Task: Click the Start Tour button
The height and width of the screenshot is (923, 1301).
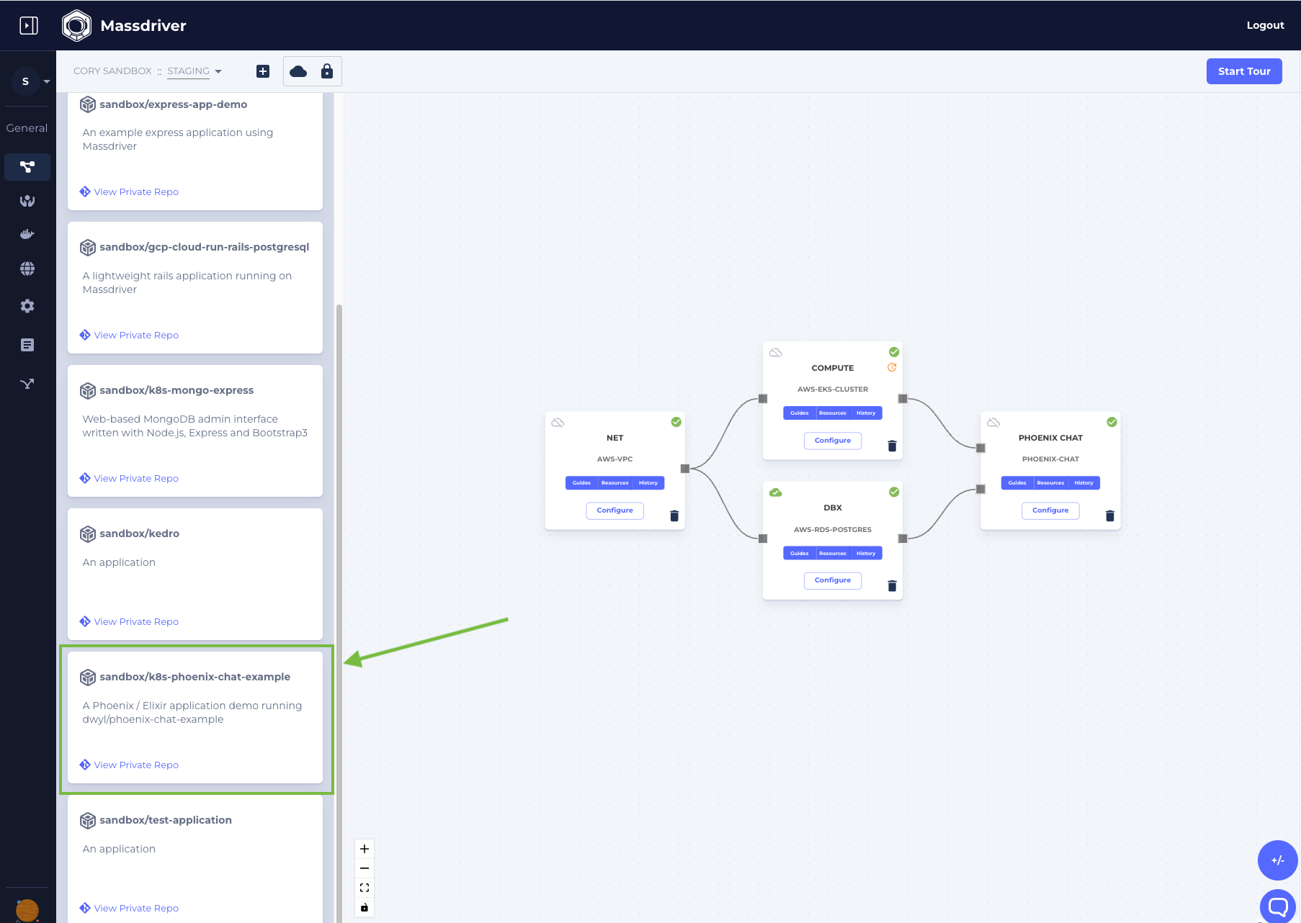Action: click(x=1244, y=71)
